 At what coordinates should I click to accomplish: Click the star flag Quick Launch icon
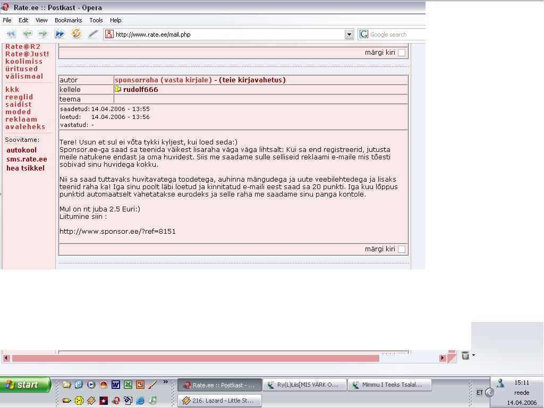point(104,401)
